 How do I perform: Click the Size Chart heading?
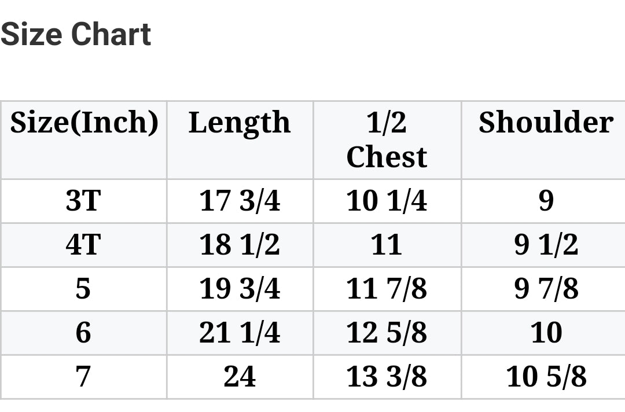[76, 35]
